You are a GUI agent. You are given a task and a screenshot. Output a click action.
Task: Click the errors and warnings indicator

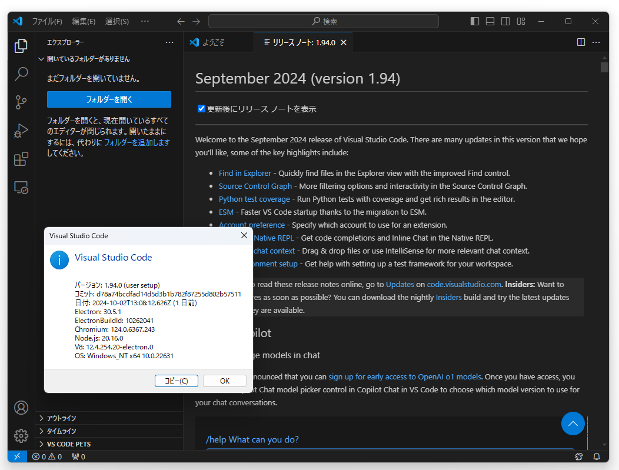point(46,456)
